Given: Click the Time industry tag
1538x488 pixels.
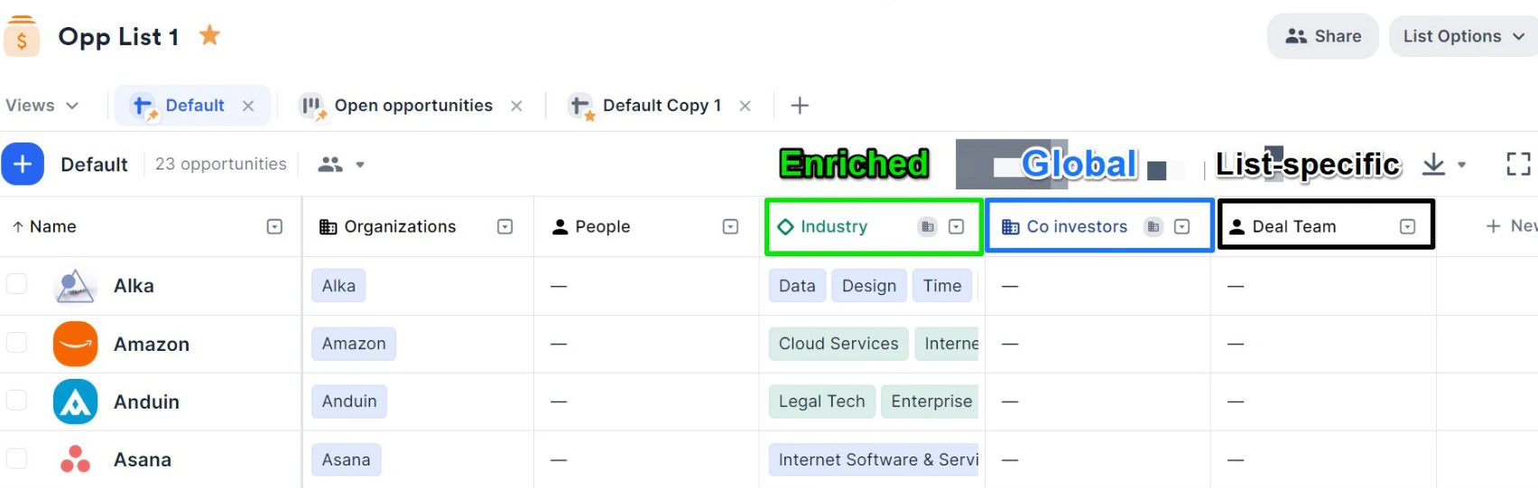Looking at the screenshot, I should click(x=942, y=286).
